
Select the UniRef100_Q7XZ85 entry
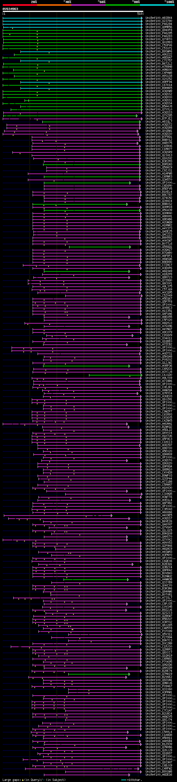point(159,116)
